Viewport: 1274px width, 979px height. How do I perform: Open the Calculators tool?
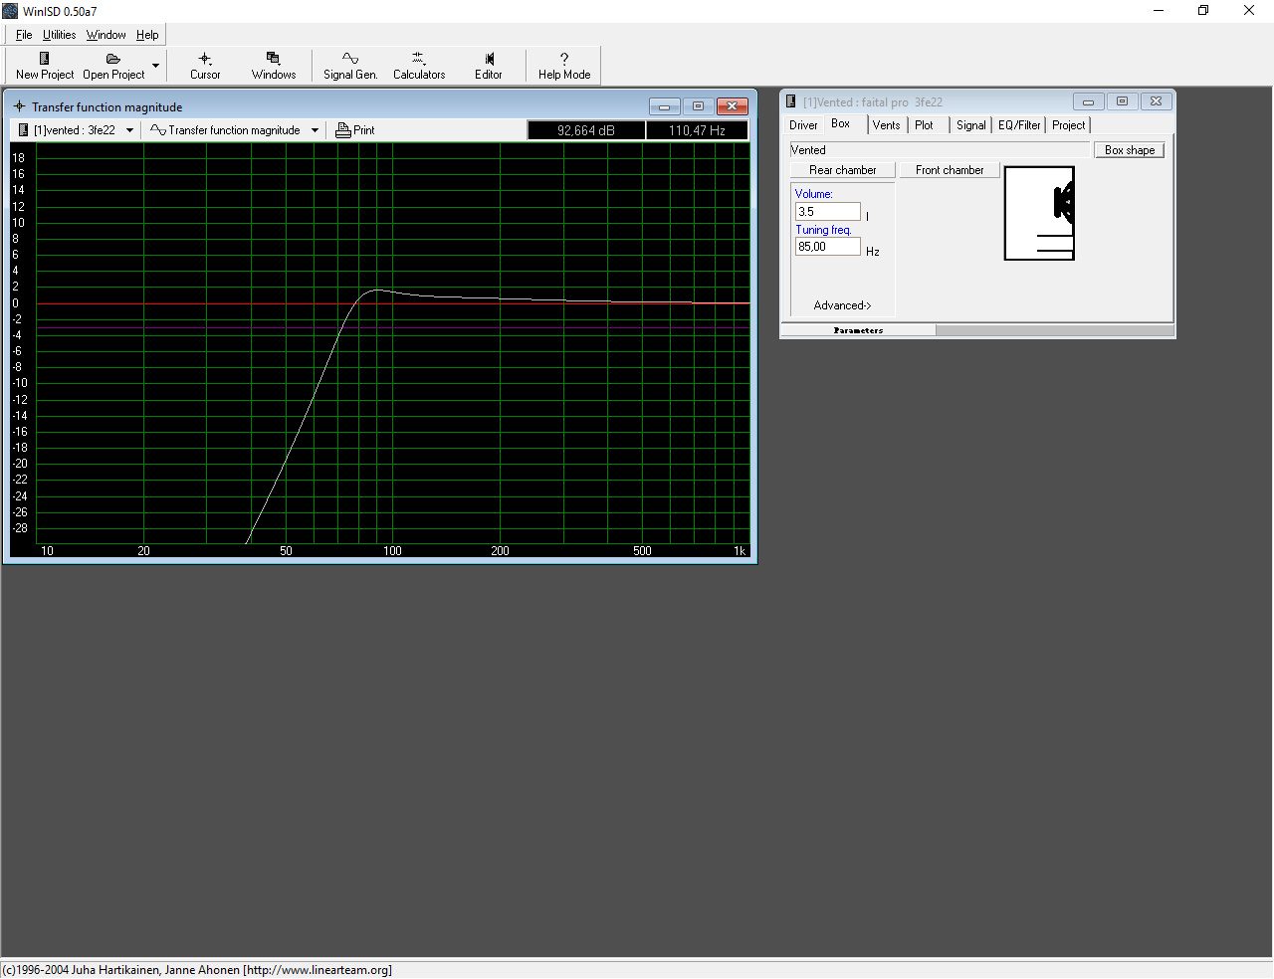pyautogui.click(x=419, y=66)
